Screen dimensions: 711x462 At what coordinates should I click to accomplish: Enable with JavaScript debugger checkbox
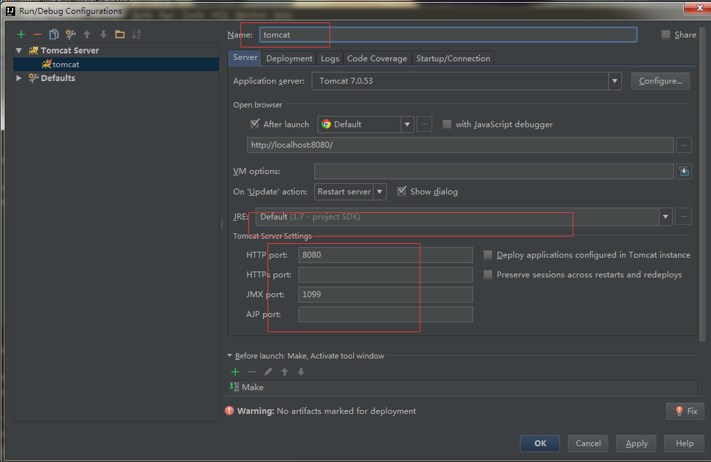447,124
